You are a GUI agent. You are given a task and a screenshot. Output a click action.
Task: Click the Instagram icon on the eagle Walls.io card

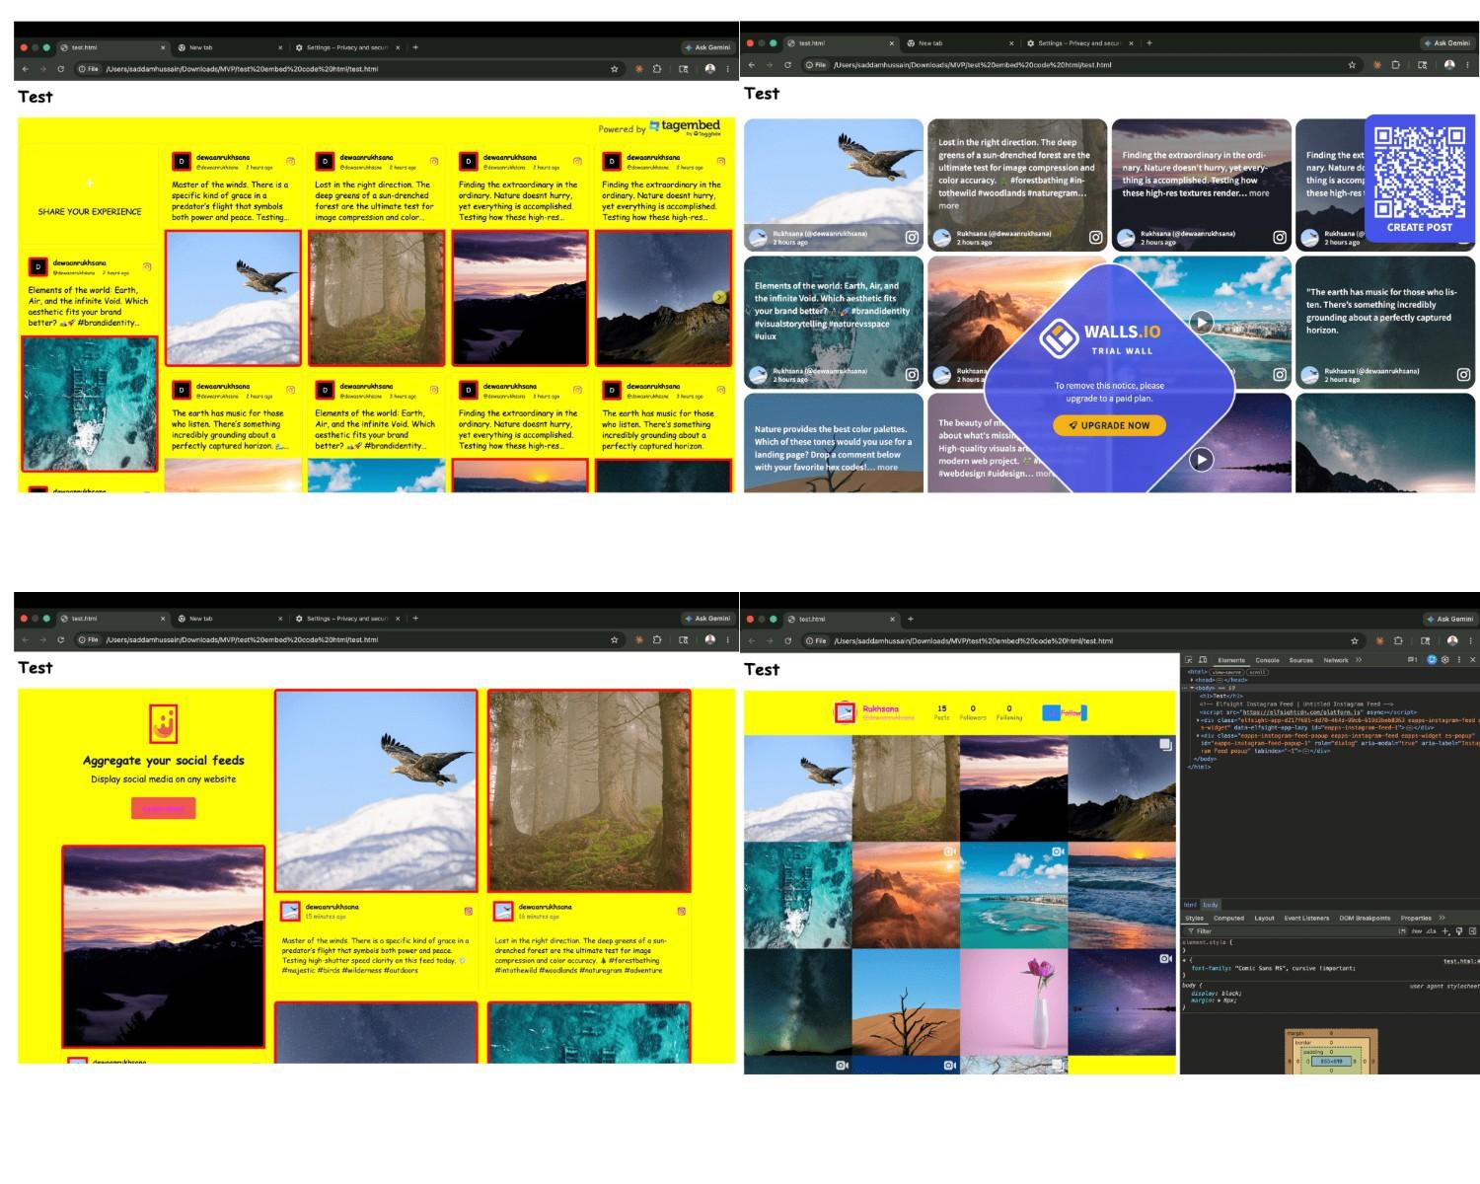click(912, 237)
